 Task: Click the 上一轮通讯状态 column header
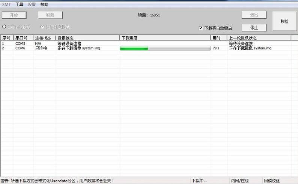point(259,38)
